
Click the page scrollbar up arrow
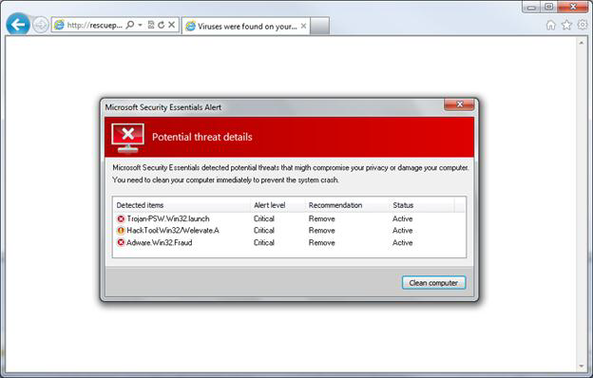(x=582, y=43)
